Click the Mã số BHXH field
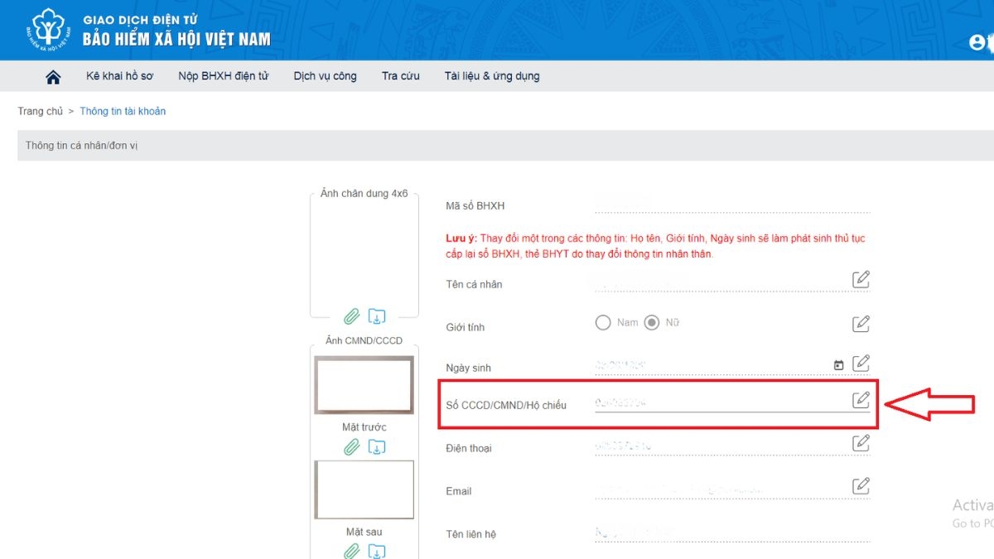994x559 pixels. [731, 205]
